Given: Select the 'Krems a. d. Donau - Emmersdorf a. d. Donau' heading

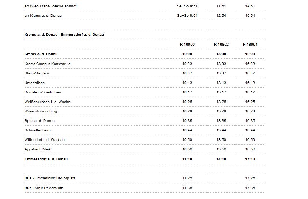Looking at the screenshot, I should (64, 35).
